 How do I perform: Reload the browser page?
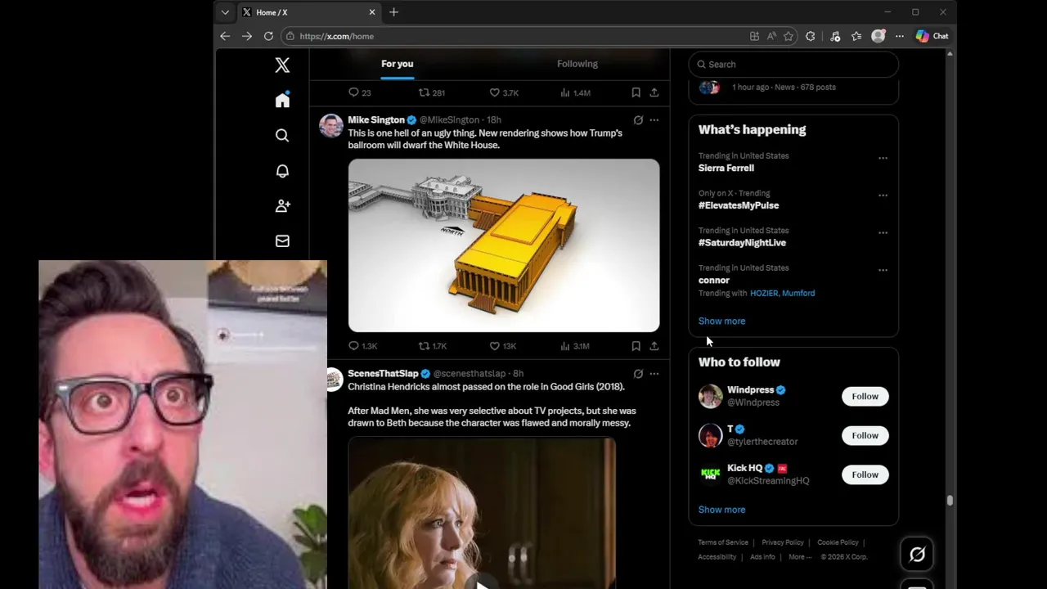point(268,36)
